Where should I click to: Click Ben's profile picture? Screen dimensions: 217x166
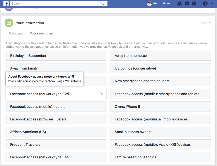(x=149, y=4)
